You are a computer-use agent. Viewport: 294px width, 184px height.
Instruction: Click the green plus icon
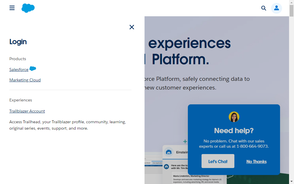(185, 142)
